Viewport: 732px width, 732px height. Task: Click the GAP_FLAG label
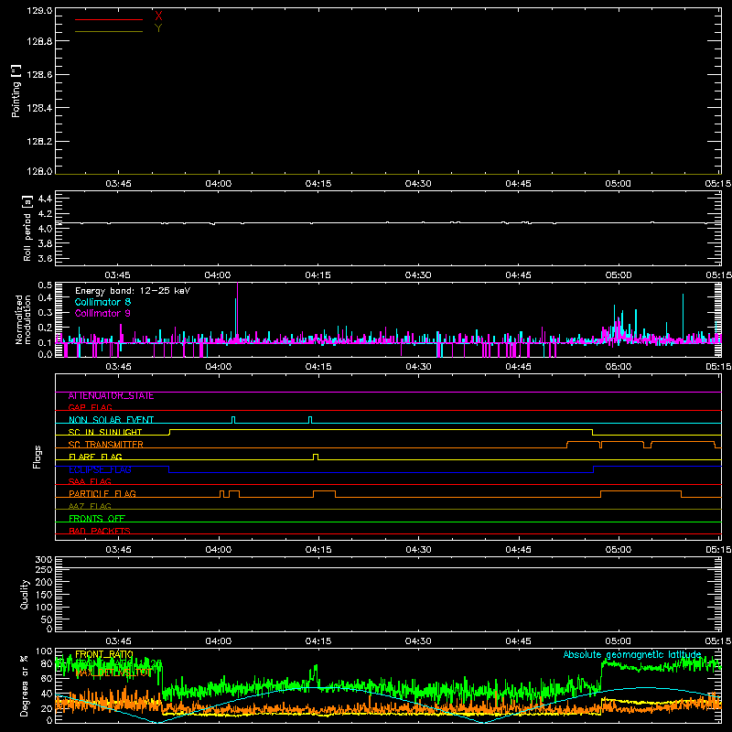coord(90,408)
